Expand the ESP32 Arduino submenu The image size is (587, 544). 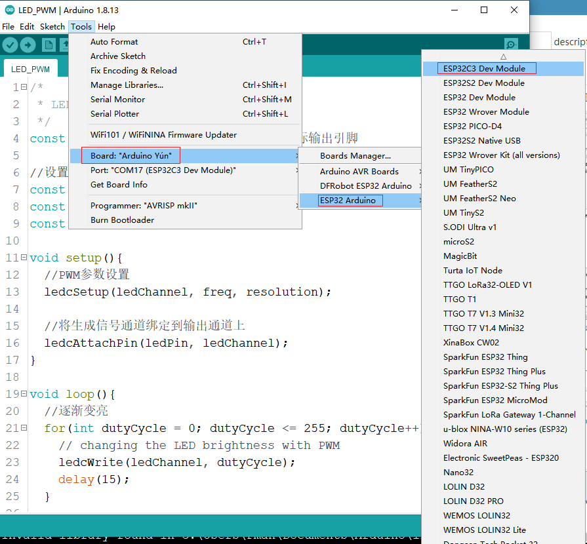pyautogui.click(x=360, y=200)
